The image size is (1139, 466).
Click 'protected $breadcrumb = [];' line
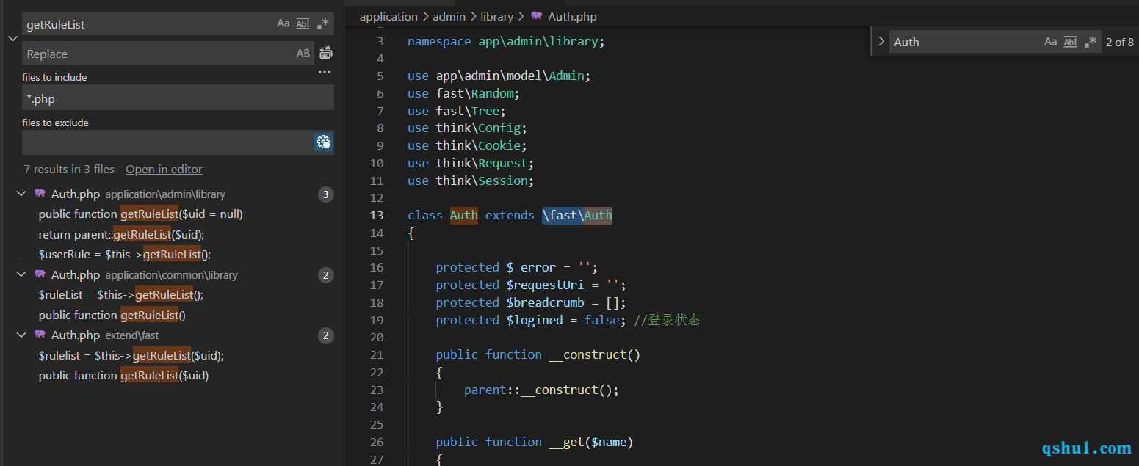(x=531, y=302)
